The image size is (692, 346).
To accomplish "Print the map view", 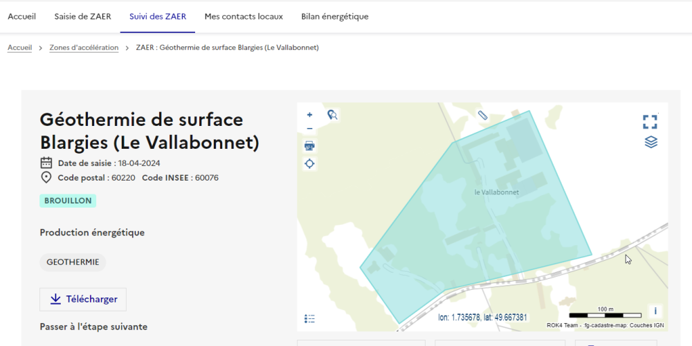I will (x=309, y=146).
